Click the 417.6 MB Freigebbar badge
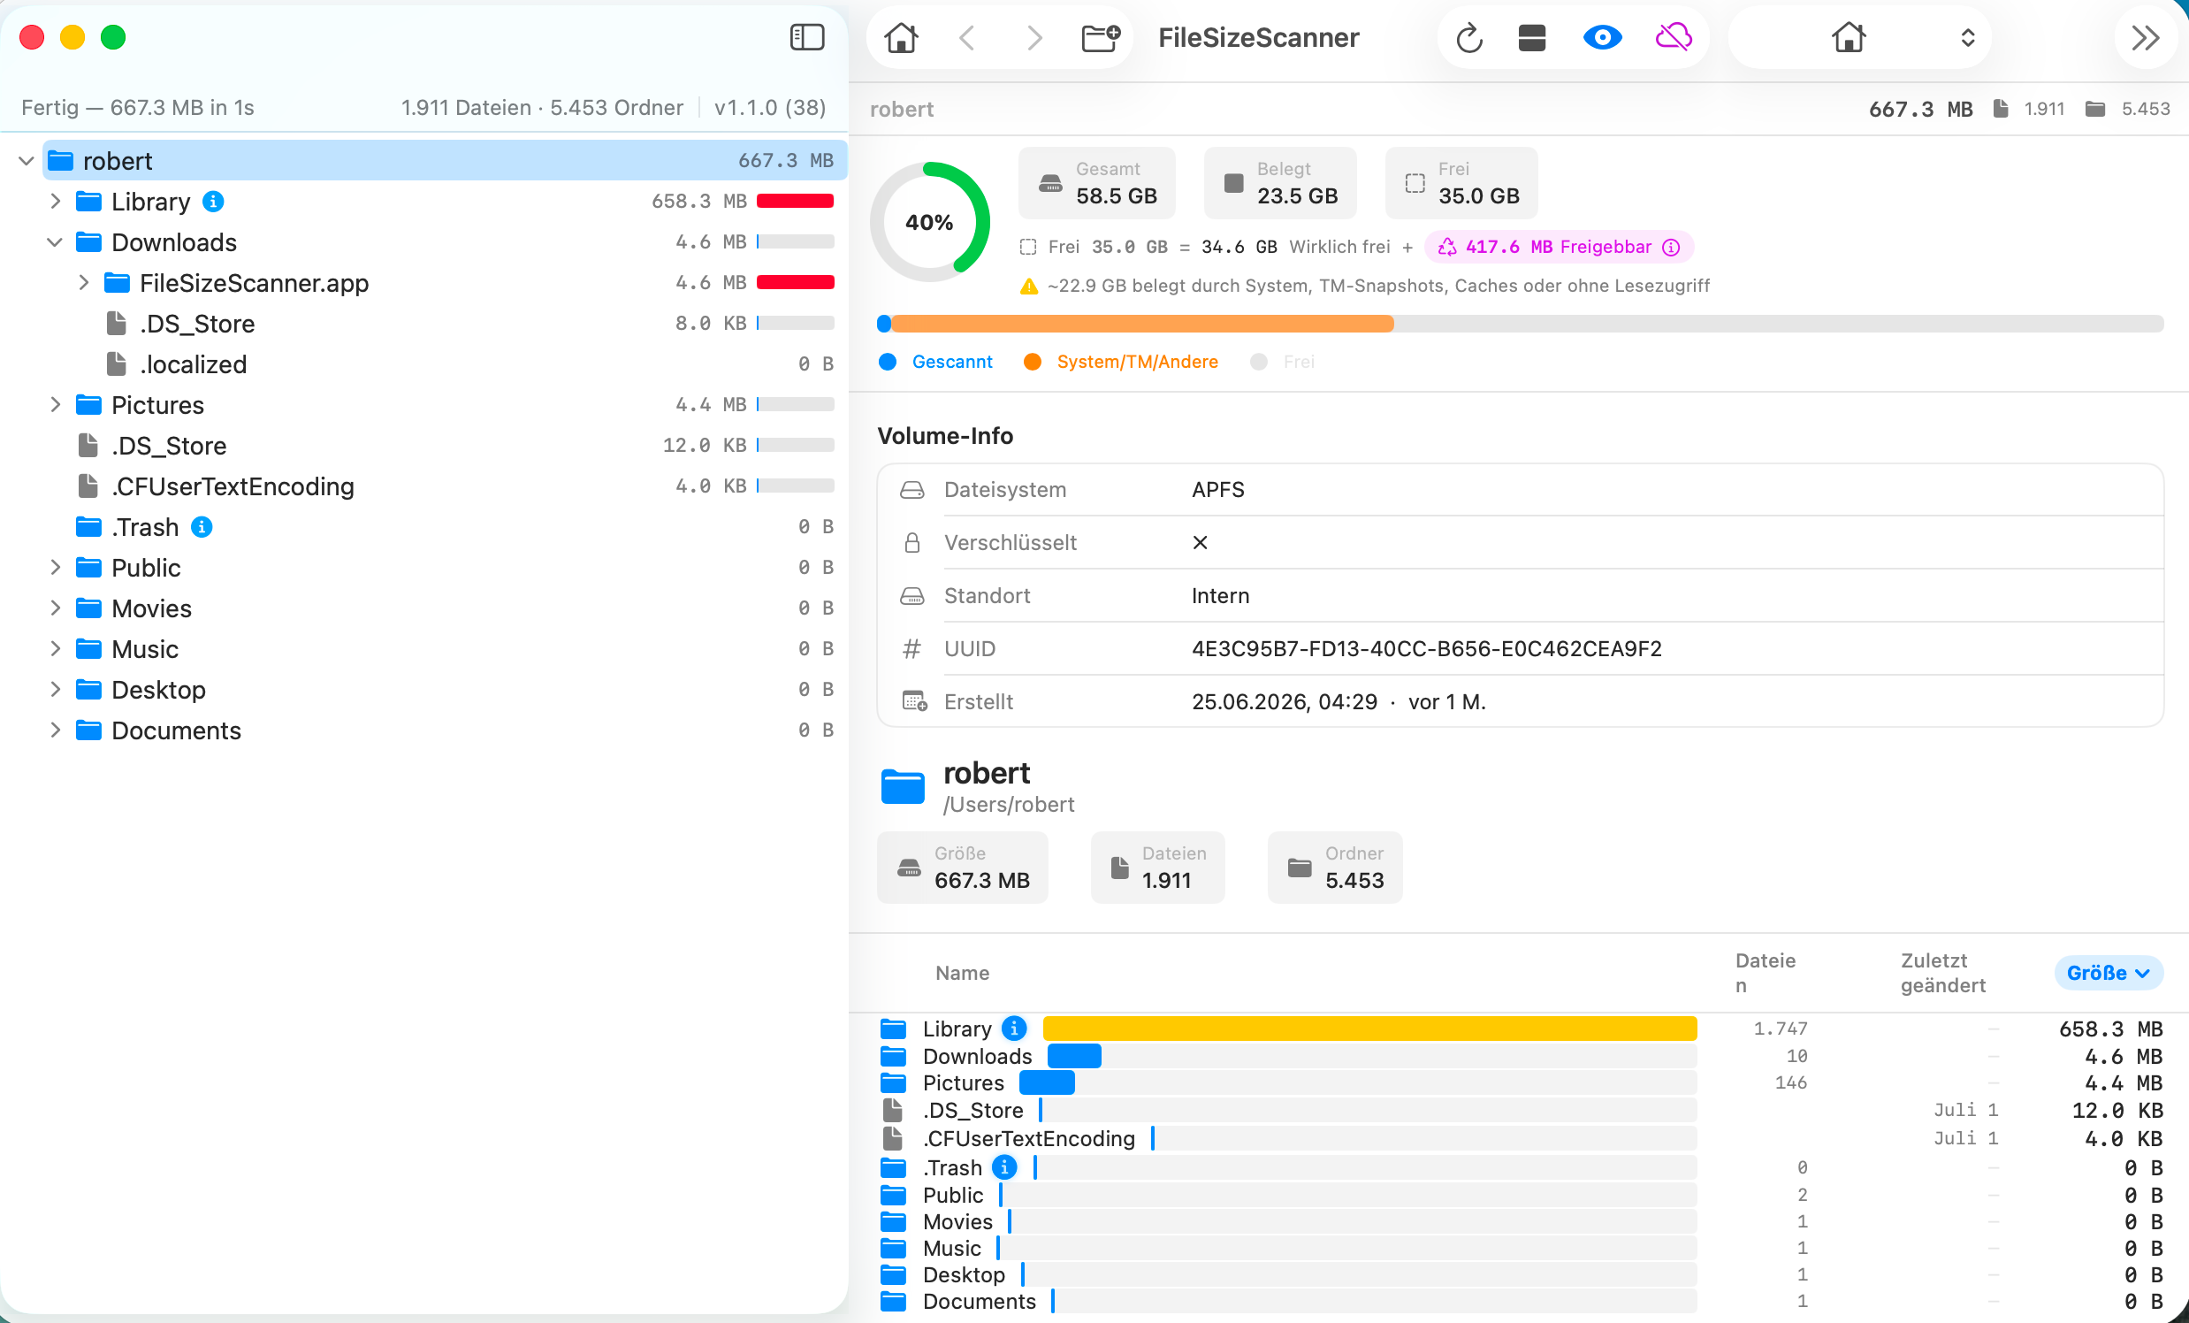This screenshot has width=2189, height=1323. coord(1559,247)
